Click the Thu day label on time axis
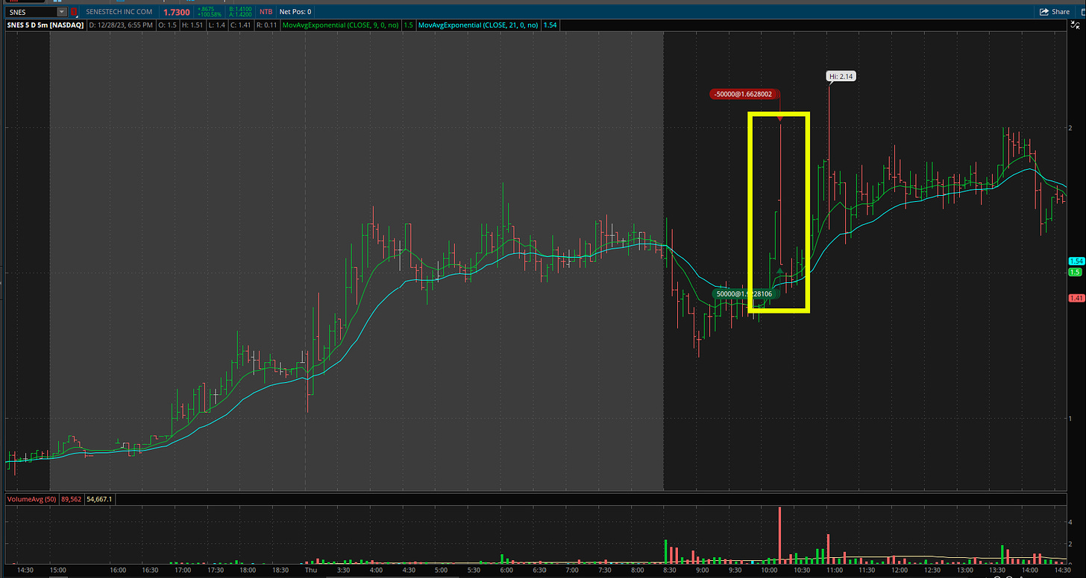The width and height of the screenshot is (1086, 578). pyautogui.click(x=310, y=571)
